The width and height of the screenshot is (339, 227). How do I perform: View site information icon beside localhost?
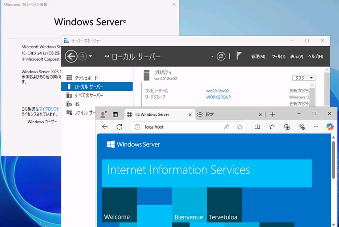tap(137, 127)
